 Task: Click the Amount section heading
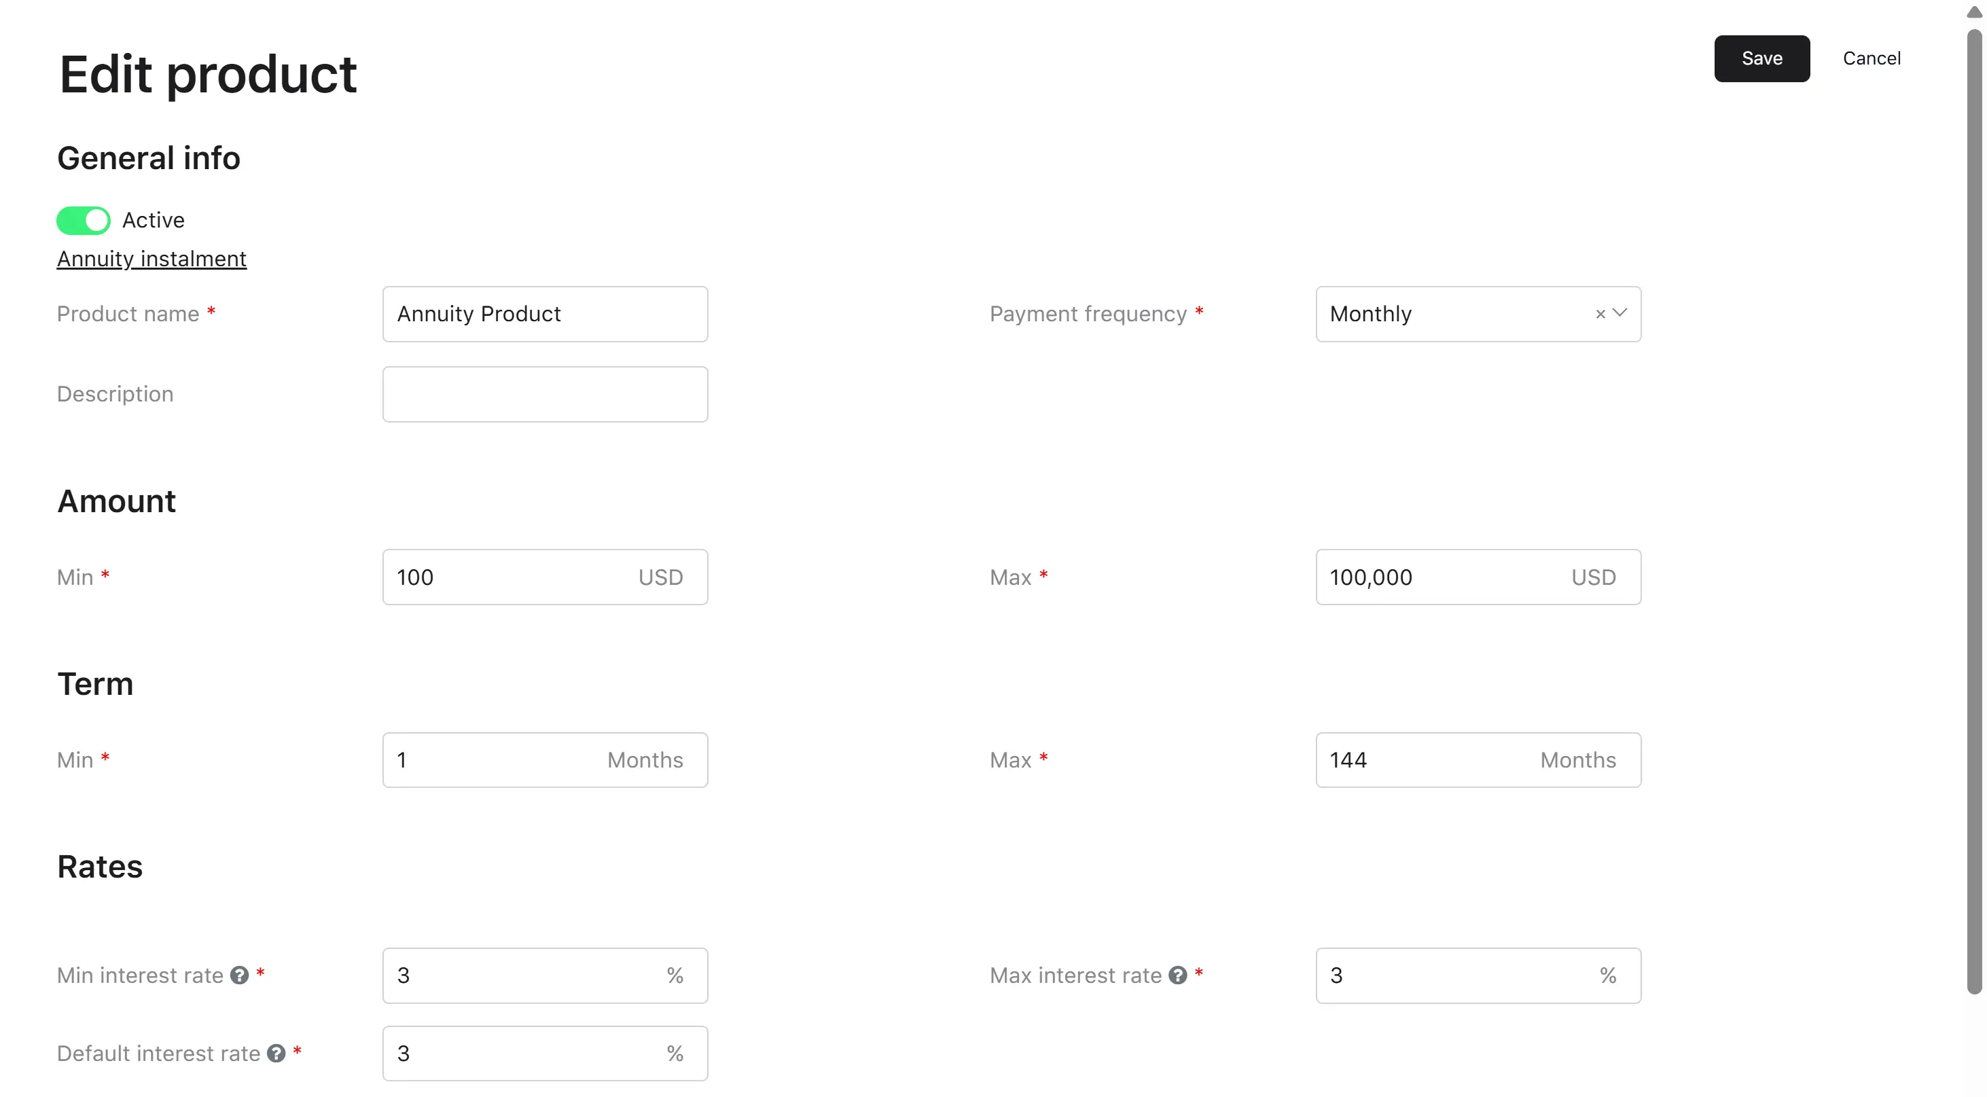pos(116,501)
